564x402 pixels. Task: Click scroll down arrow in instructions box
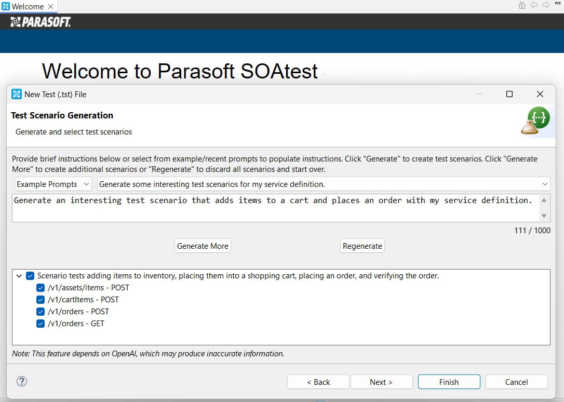tap(544, 216)
